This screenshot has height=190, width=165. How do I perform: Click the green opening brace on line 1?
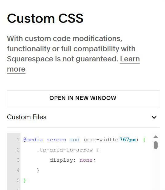[x=144, y=140]
